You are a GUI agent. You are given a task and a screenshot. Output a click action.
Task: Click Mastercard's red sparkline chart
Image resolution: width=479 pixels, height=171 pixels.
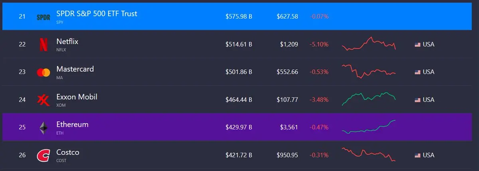tap(369, 72)
